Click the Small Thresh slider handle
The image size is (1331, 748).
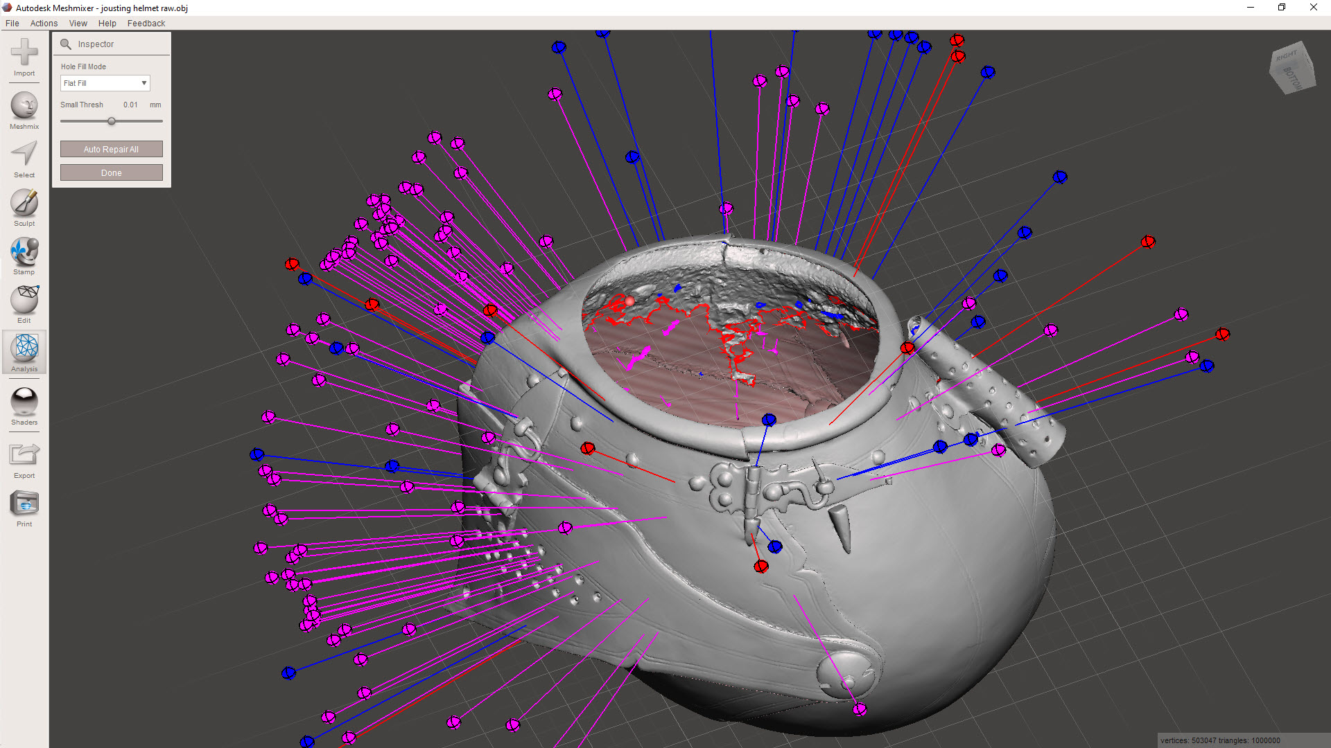point(111,121)
